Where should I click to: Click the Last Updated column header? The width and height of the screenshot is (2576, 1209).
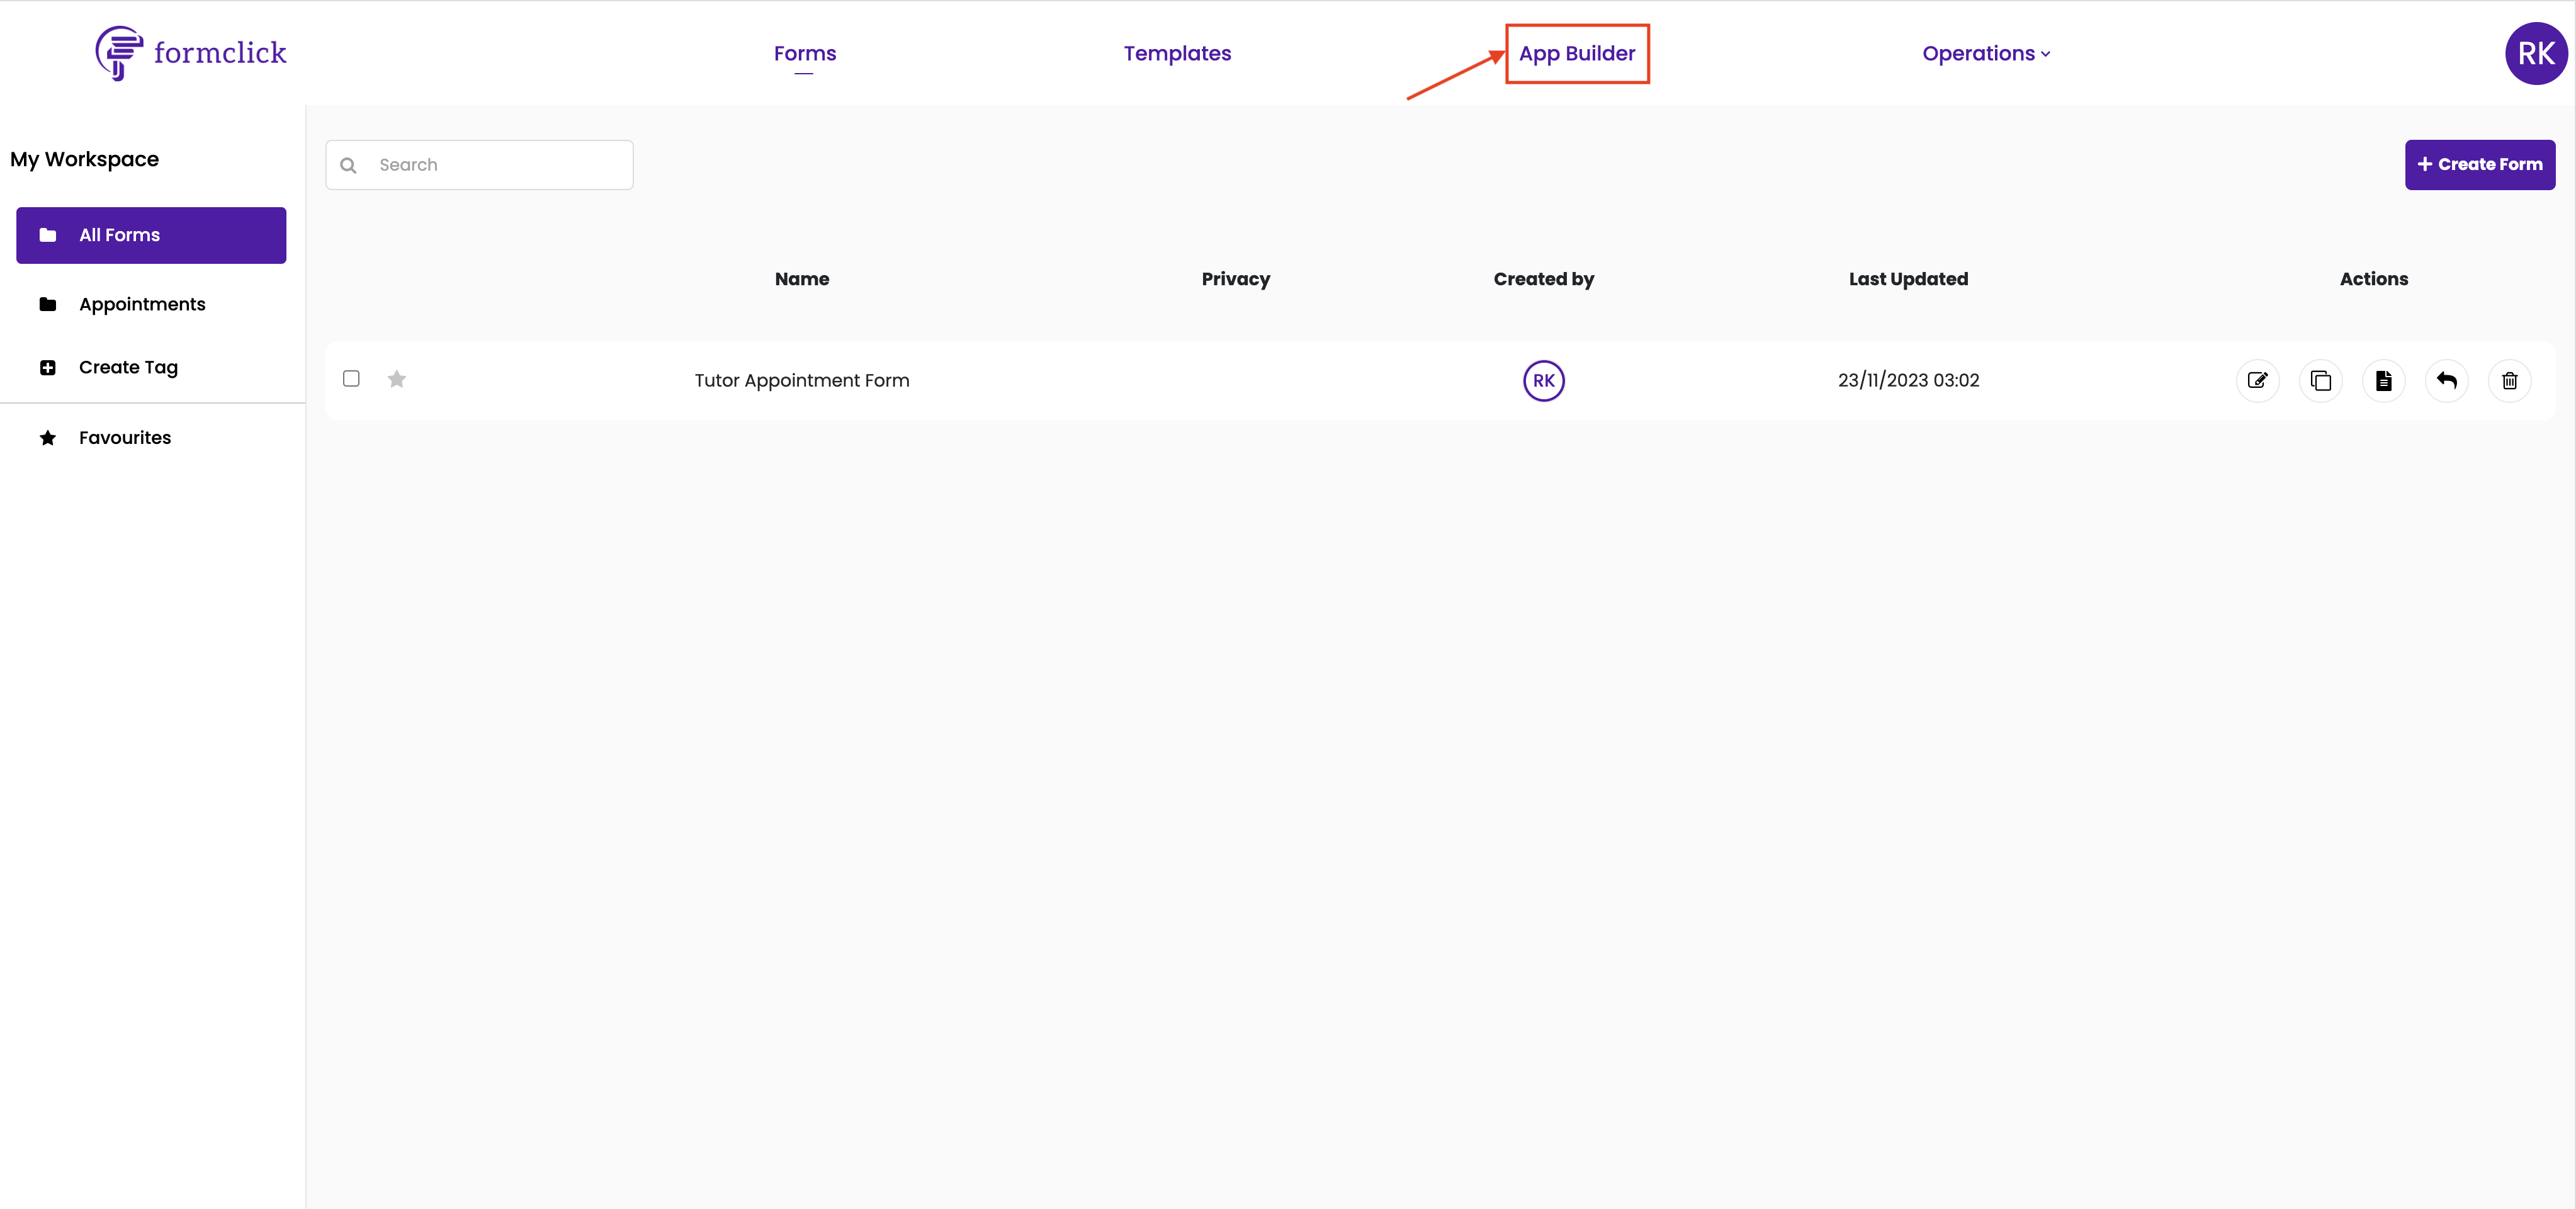1908,279
